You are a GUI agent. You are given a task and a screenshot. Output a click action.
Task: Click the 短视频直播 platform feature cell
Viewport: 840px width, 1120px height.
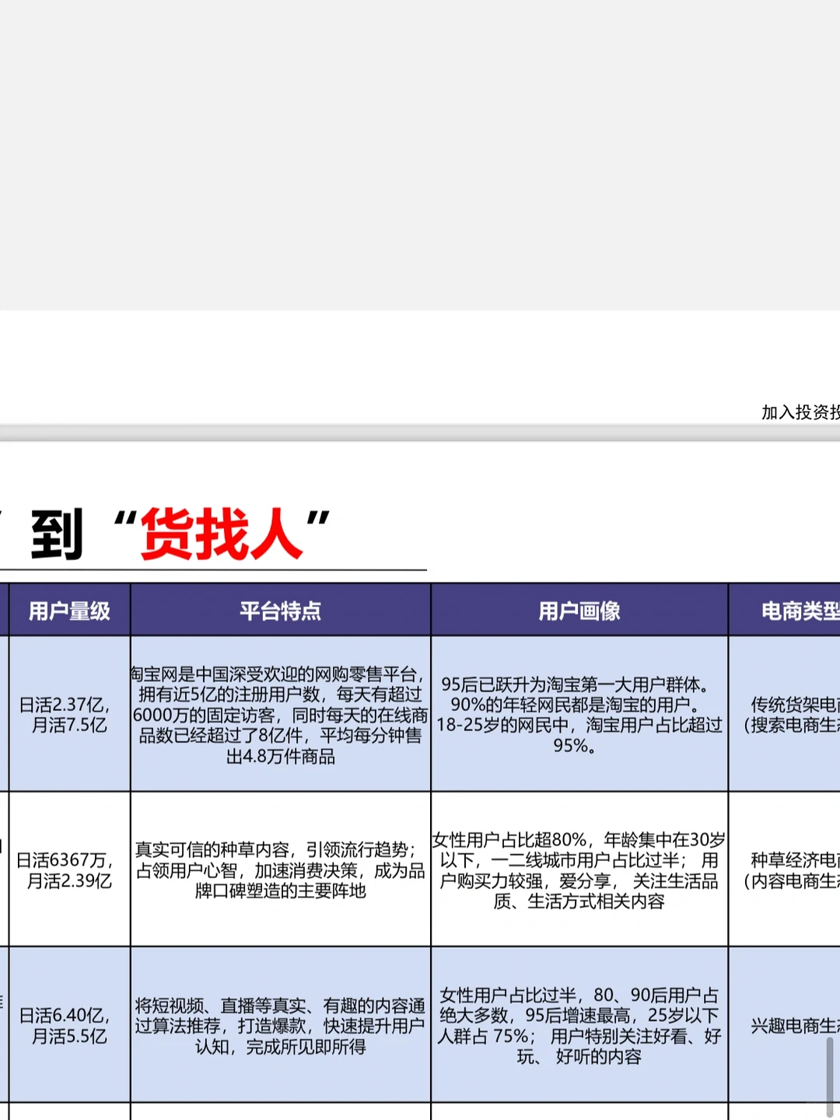pos(280,1027)
